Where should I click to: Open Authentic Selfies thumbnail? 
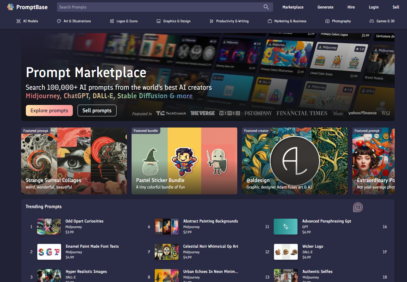coord(286,276)
